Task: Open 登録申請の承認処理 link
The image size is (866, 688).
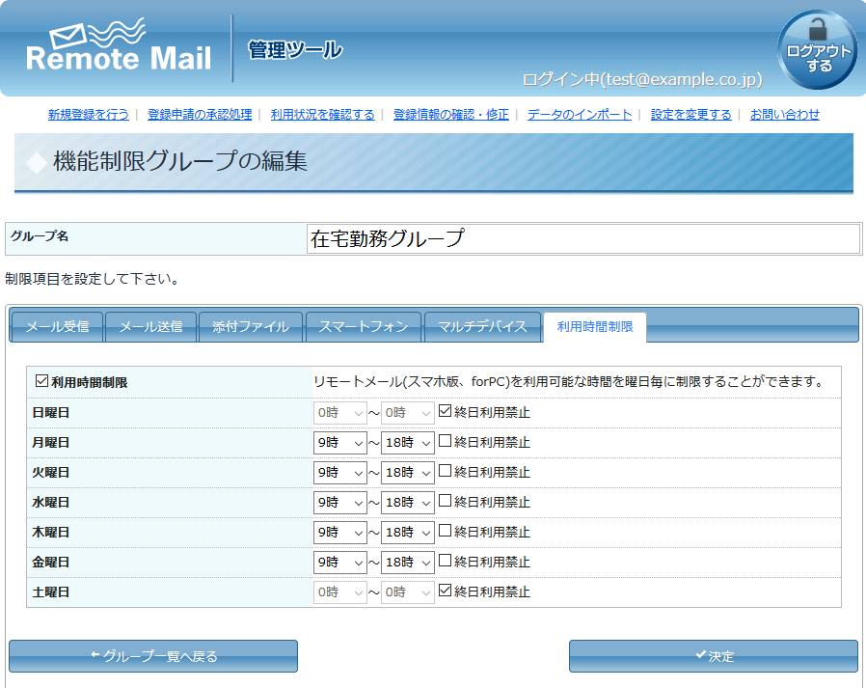Action: tap(200, 115)
